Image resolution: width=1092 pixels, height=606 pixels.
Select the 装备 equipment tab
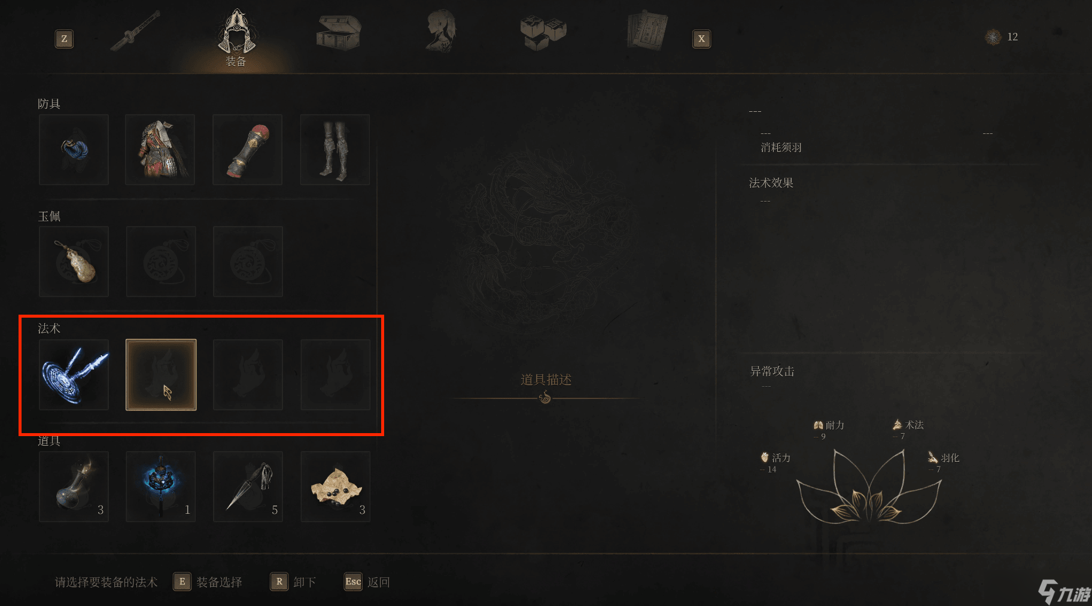237,37
